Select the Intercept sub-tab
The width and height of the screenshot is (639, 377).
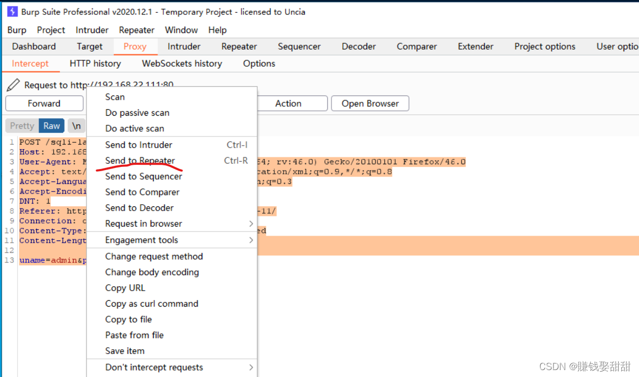point(30,64)
